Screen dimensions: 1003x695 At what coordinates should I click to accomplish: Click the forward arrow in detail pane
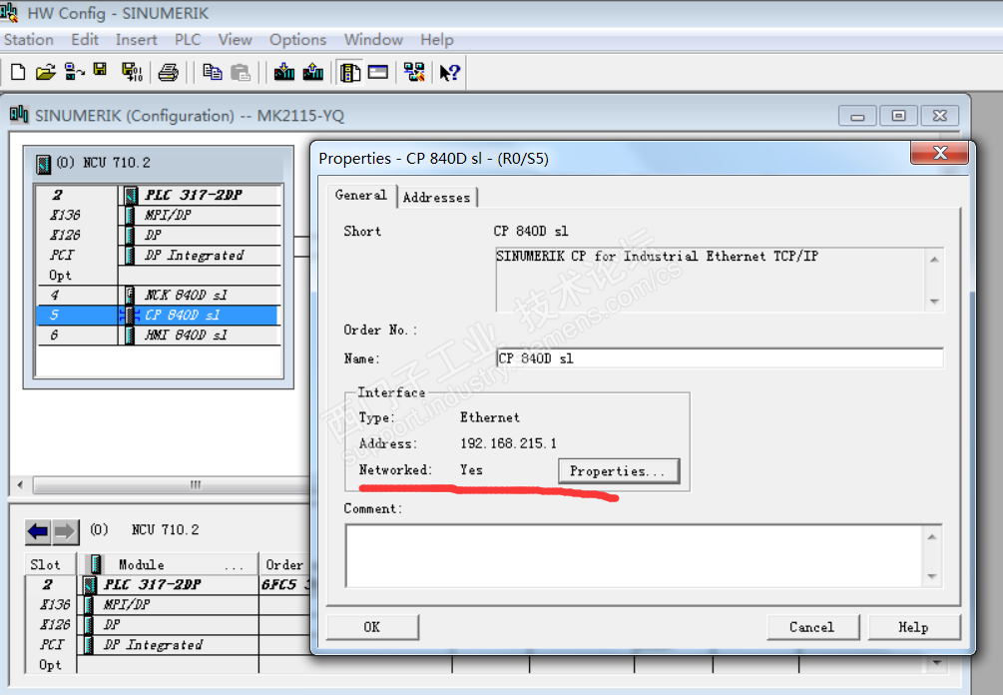click(x=65, y=531)
